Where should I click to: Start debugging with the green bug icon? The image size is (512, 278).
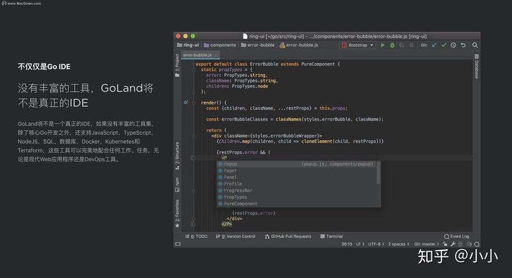tap(392, 45)
